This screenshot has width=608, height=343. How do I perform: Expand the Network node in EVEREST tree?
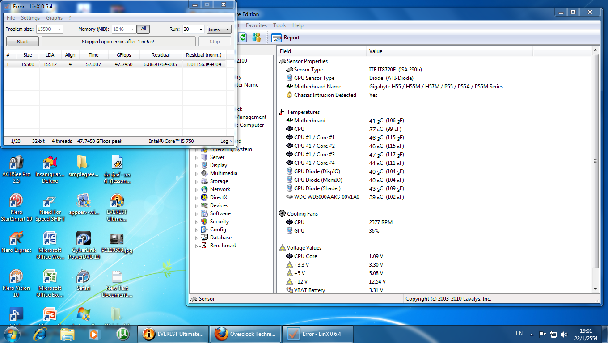click(x=196, y=190)
